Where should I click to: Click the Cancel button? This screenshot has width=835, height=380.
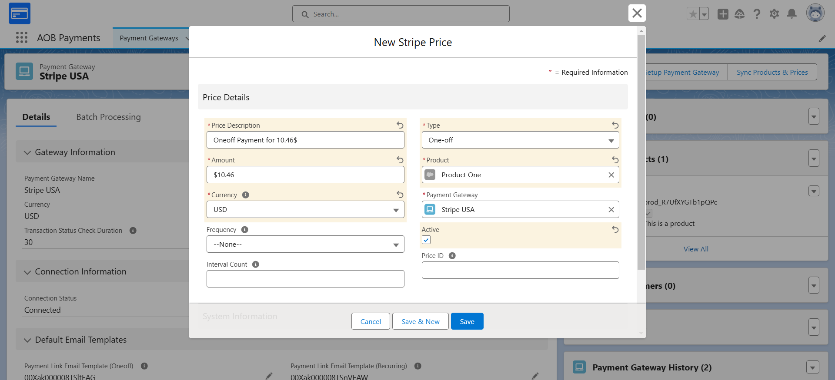(x=371, y=321)
